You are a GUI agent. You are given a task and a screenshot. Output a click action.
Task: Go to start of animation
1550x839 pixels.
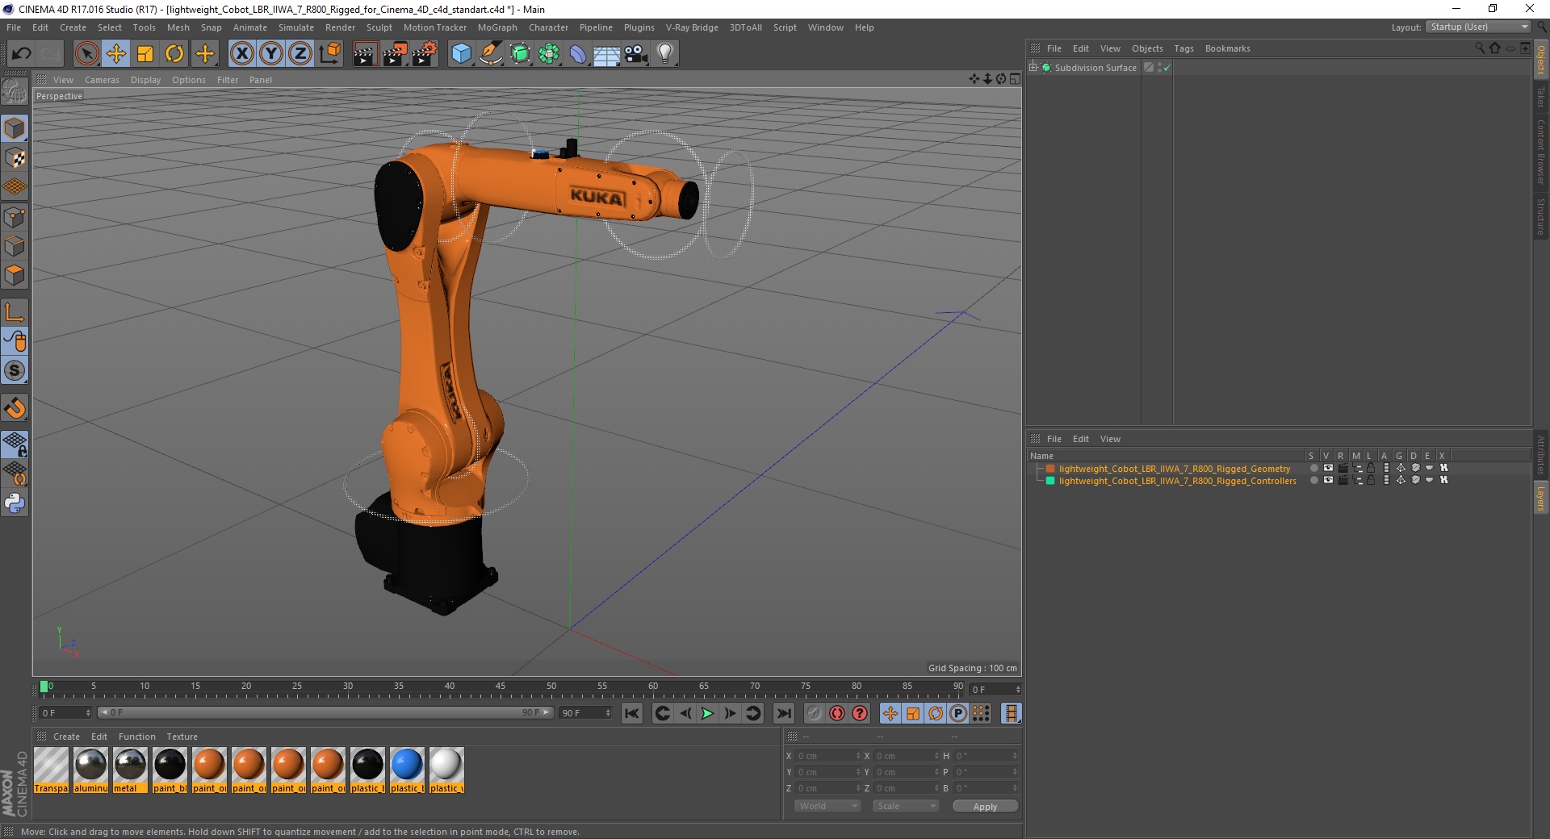(632, 713)
